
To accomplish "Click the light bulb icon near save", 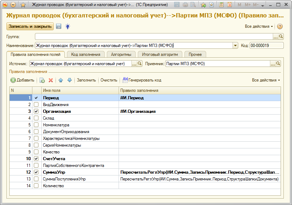I will tap(67, 27).
